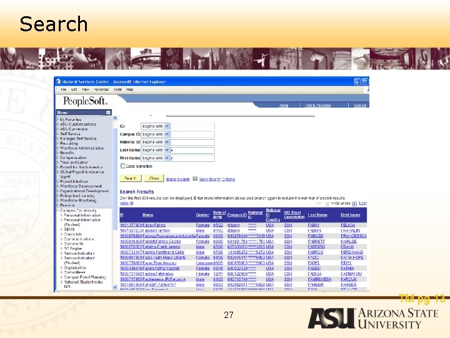This screenshot has width=450, height=338.
Task: Open result with last name FABROS
Action: coord(315,252)
